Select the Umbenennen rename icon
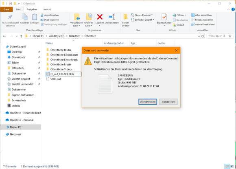The width and height of the screenshot is (236, 169). (112, 17)
